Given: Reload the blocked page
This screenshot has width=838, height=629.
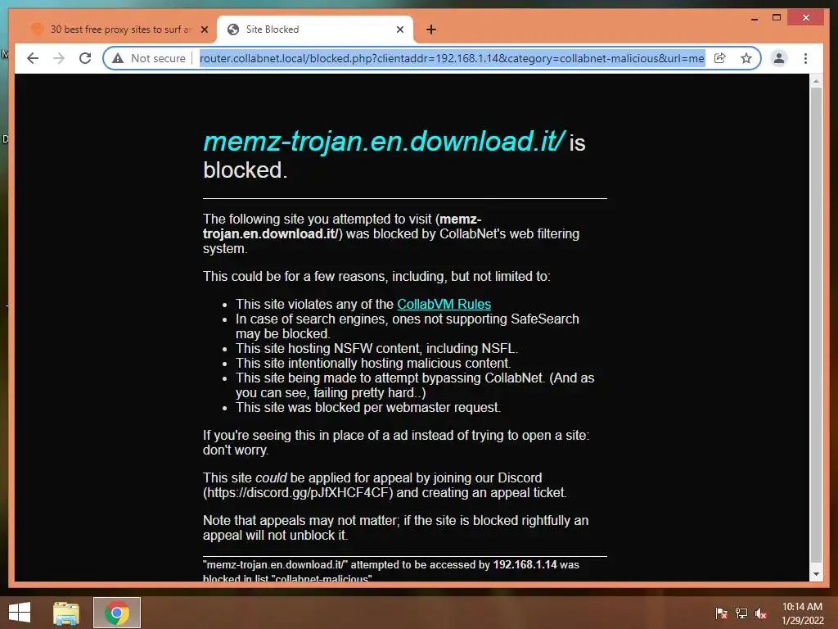Looking at the screenshot, I should tap(85, 58).
